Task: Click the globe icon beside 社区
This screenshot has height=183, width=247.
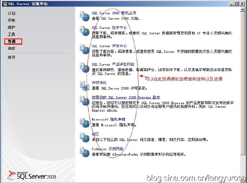Action: coord(84,137)
